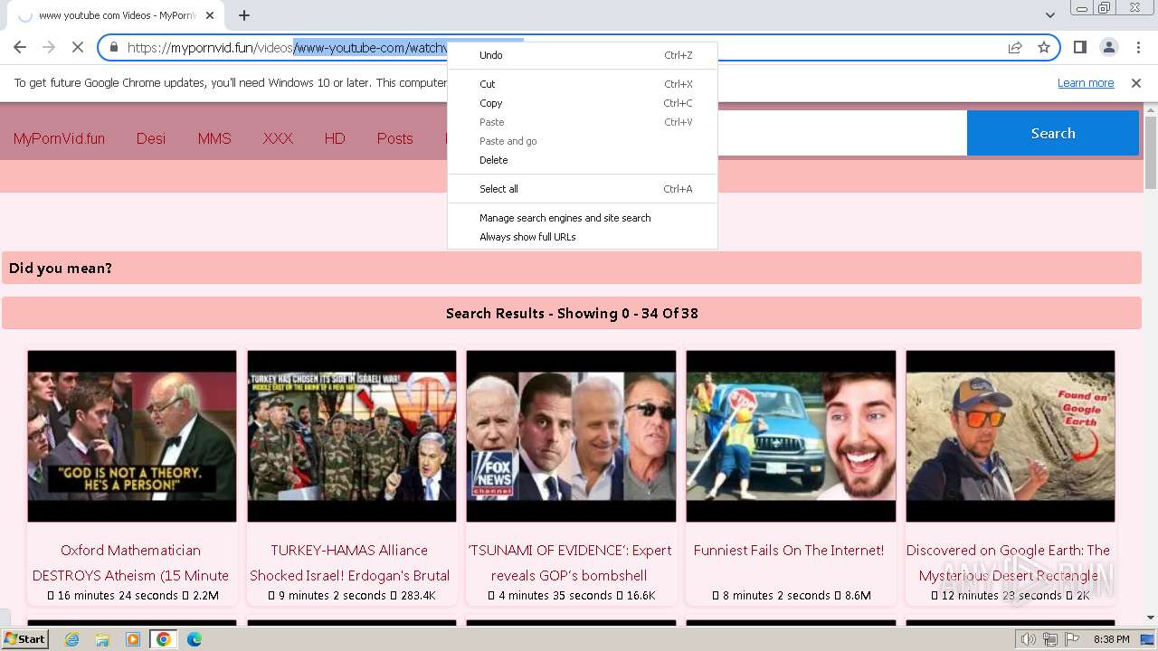This screenshot has width=1158, height=651.
Task: Click the site search input field
Action: pos(841,133)
